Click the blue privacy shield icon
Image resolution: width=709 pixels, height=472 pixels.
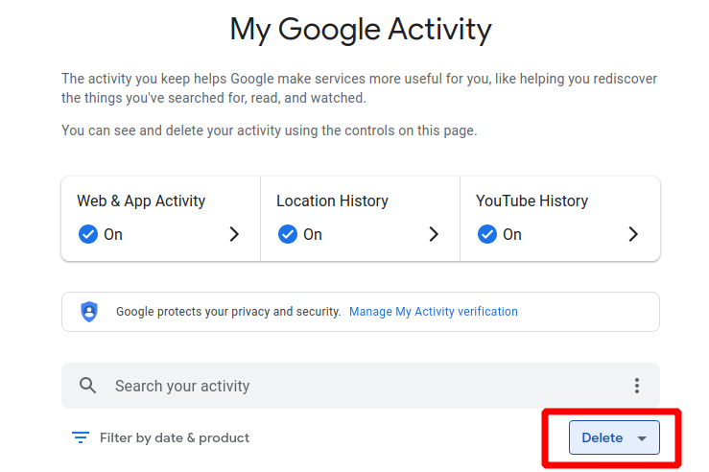coord(89,312)
